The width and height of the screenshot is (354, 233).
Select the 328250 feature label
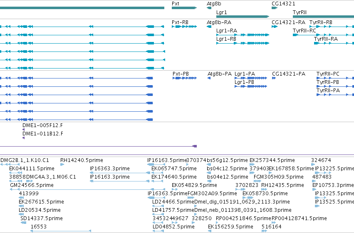[x=202, y=218]
